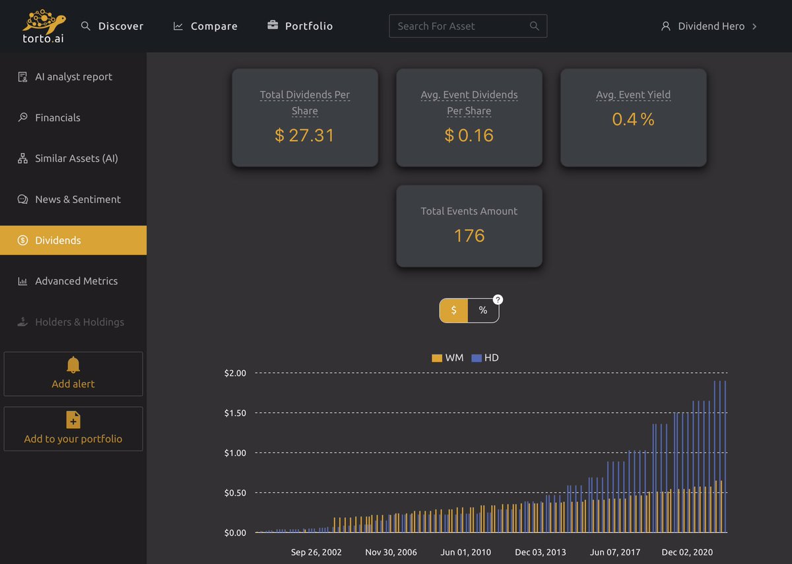792x564 pixels.
Task: Click the torto.ai turtle logo
Action: 42,18
